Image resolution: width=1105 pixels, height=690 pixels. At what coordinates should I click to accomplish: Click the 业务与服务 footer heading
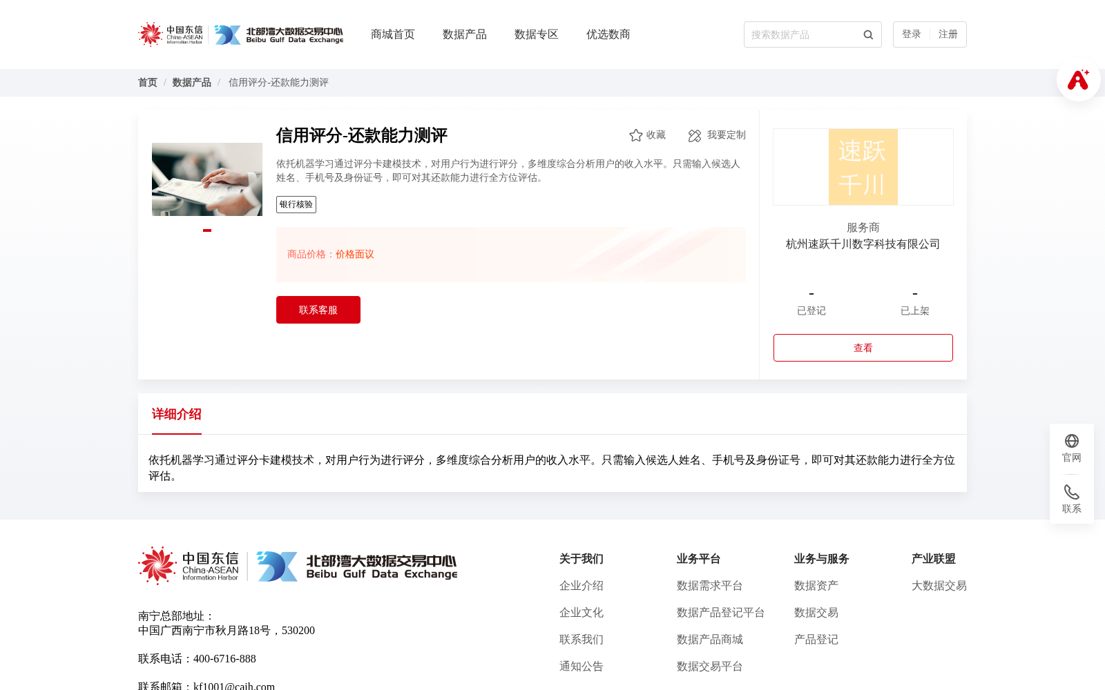(822, 559)
